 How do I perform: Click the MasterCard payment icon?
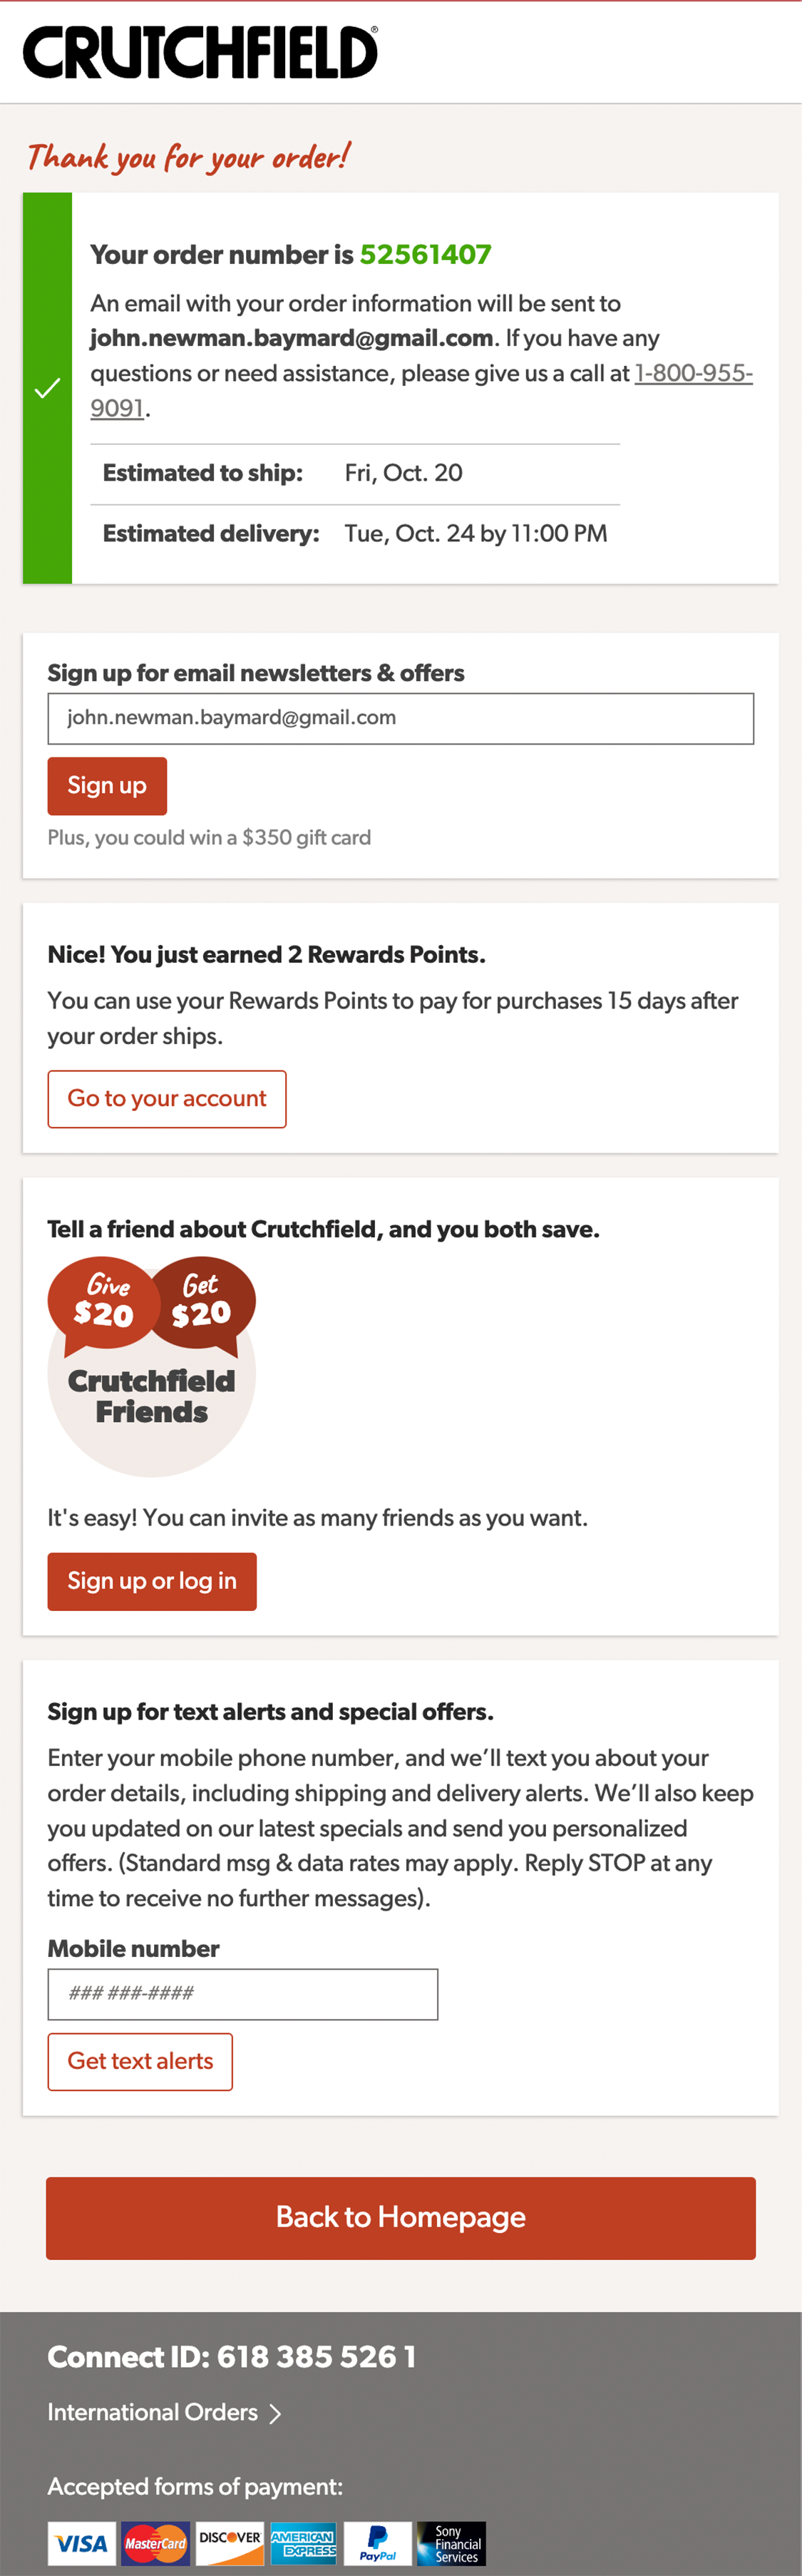click(155, 2542)
